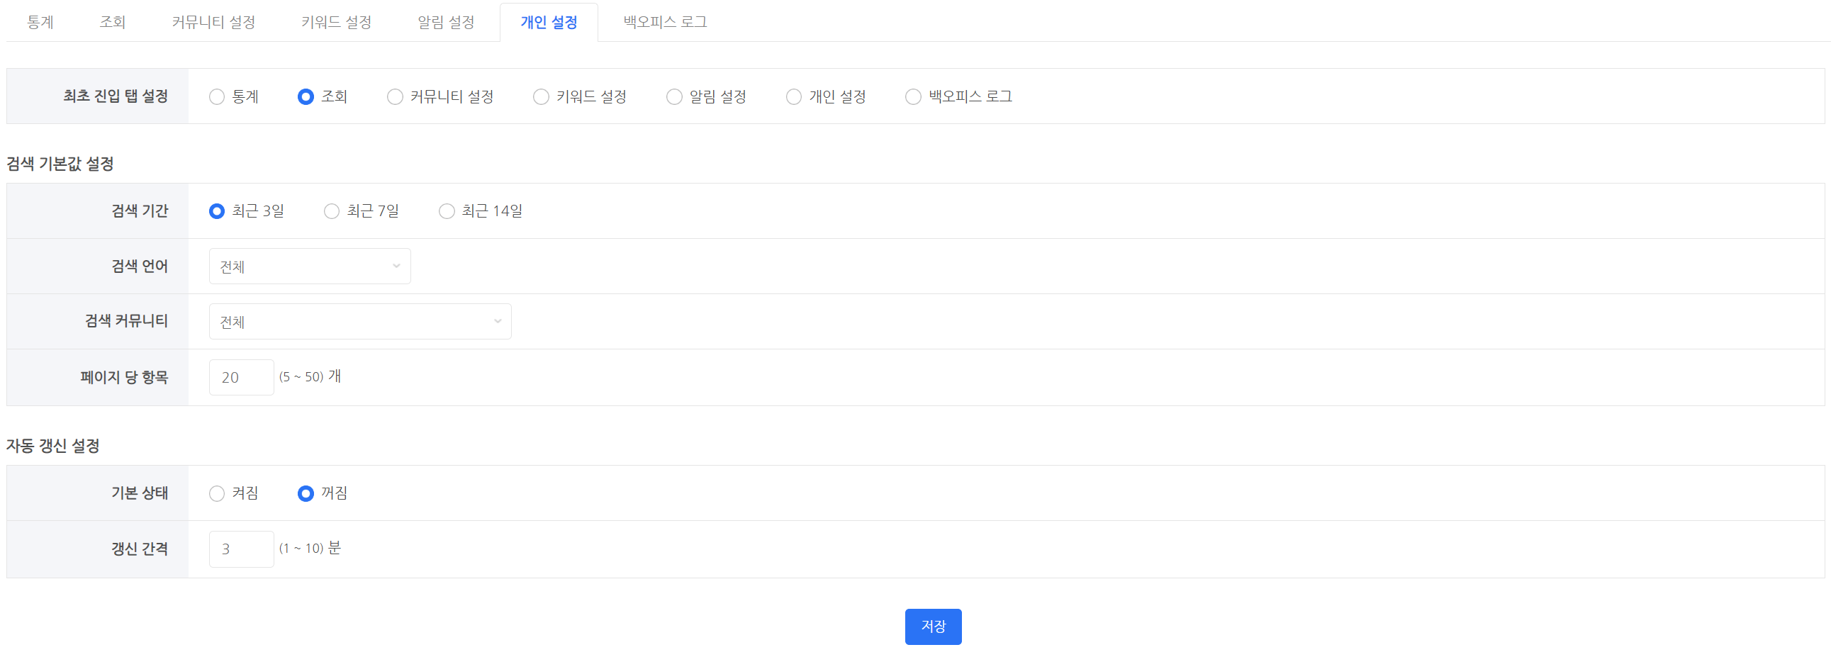This screenshot has width=1831, height=657.
Task: Open the 키워드 설정 tab
Action: click(336, 22)
